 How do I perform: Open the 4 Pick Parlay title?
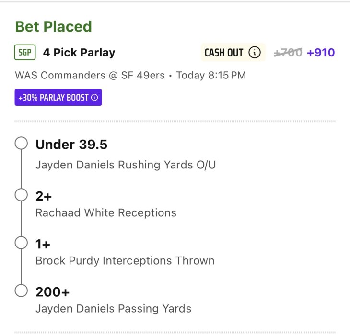79,53
